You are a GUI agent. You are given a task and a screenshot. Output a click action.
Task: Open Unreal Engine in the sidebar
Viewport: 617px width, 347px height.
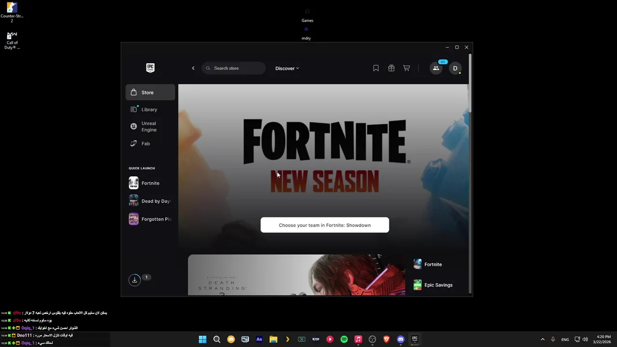tap(150, 127)
